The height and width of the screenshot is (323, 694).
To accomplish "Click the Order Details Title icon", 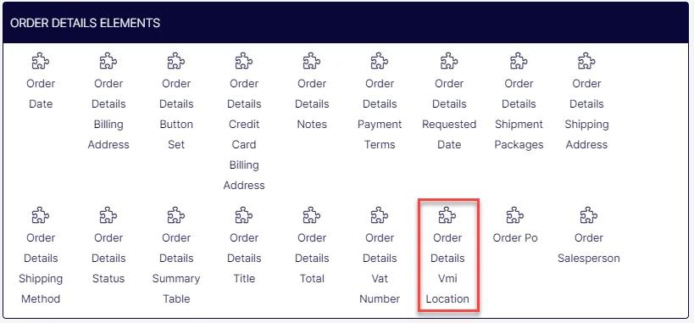I will click(x=244, y=215).
